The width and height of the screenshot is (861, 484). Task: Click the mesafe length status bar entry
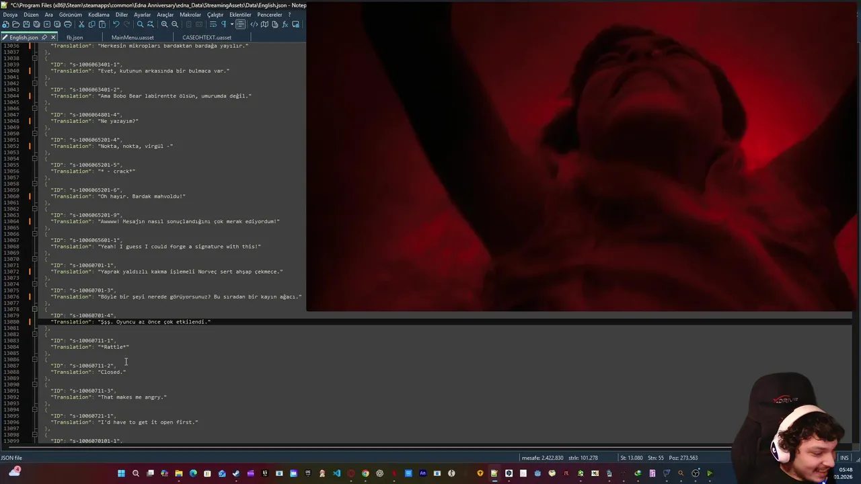click(x=542, y=458)
